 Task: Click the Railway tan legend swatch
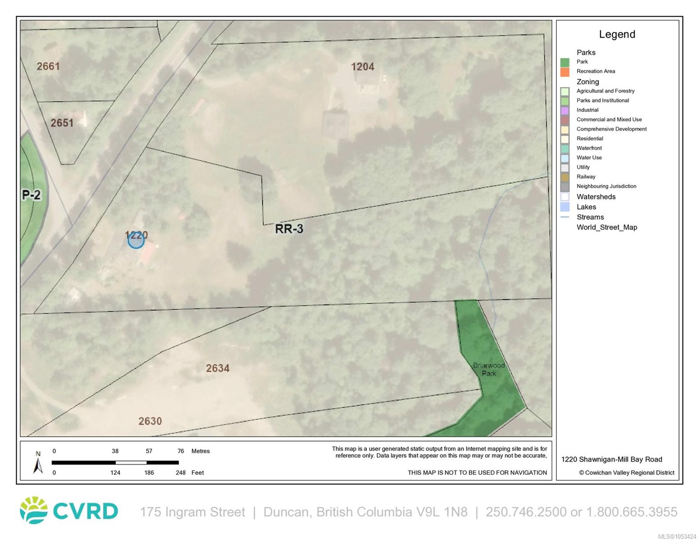click(x=565, y=177)
